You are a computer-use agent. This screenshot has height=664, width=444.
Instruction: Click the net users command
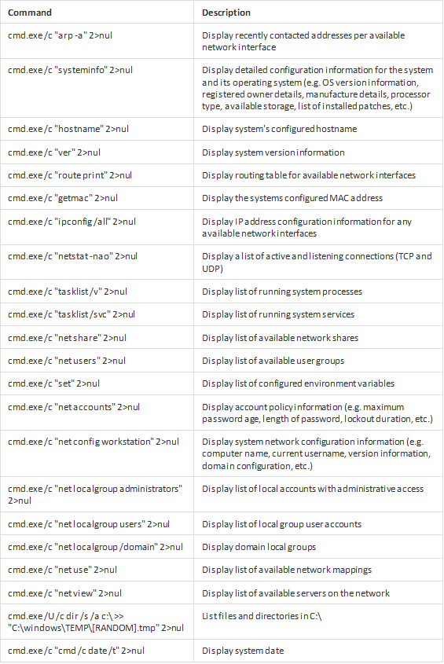click(x=67, y=361)
